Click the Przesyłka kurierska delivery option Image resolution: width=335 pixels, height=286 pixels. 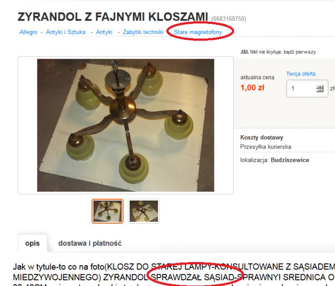pos(265,147)
